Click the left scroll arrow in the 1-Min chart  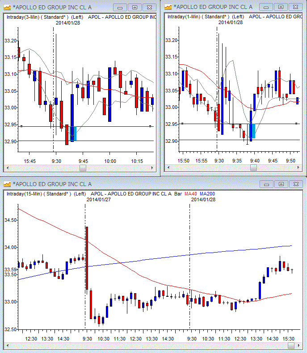tap(168, 167)
